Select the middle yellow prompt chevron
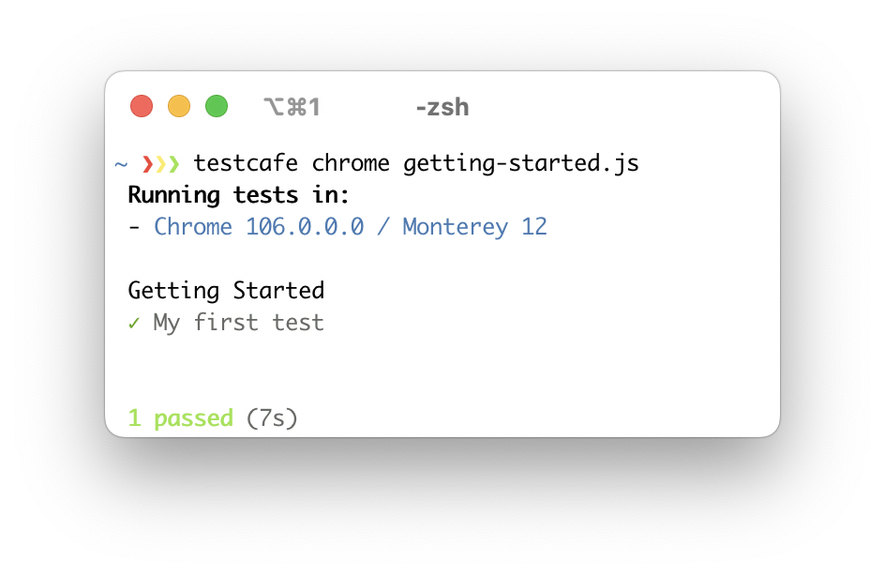The height and width of the screenshot is (576, 885). coord(161,164)
